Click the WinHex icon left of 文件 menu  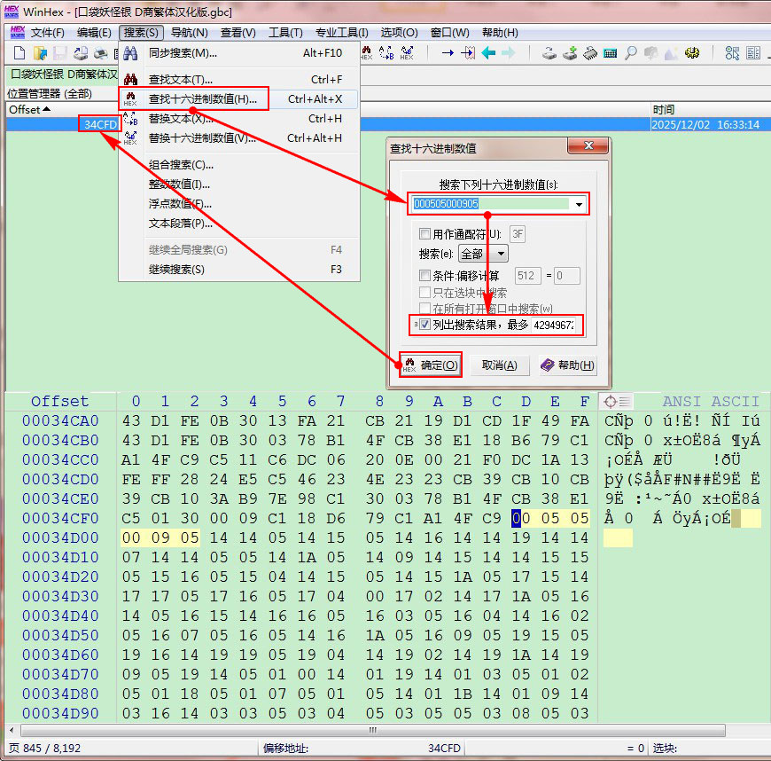[17, 33]
